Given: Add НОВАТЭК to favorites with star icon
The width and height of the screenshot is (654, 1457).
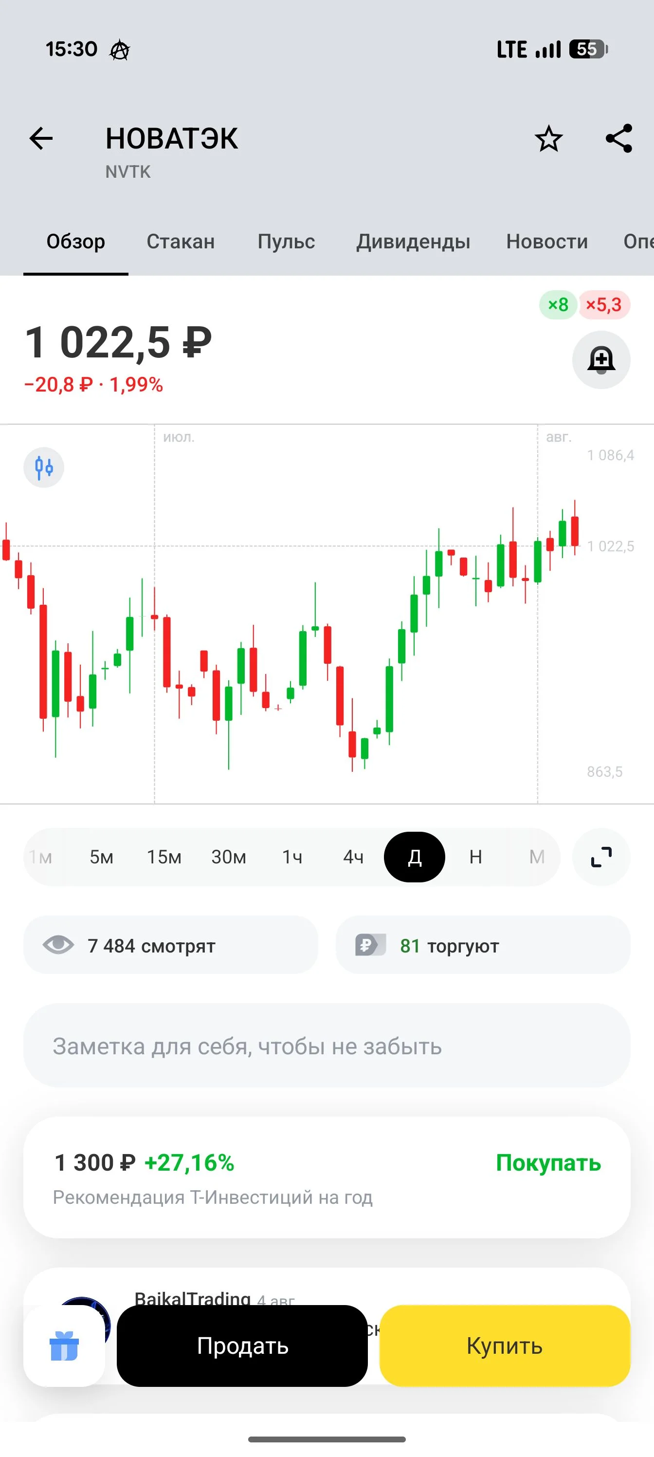Looking at the screenshot, I should pyautogui.click(x=548, y=139).
